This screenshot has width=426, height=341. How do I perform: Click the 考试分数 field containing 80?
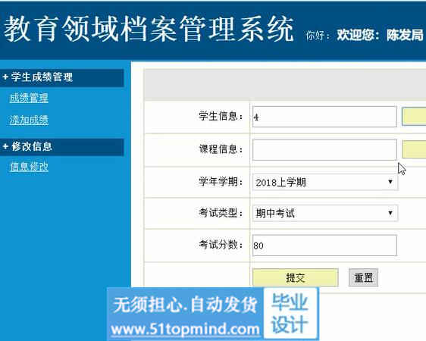324,246
